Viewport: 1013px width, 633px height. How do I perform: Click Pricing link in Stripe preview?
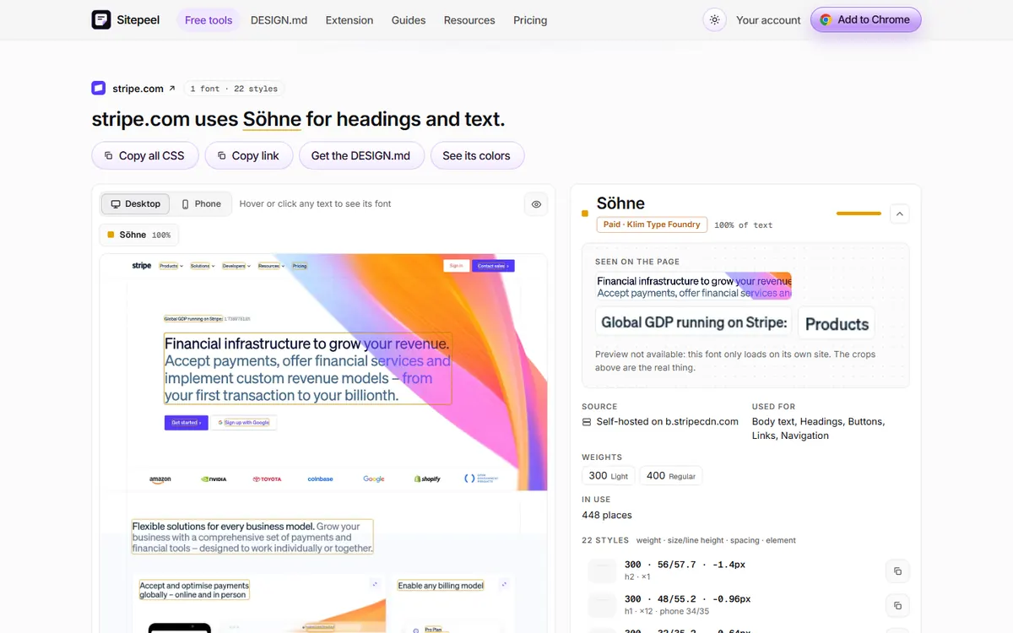click(300, 266)
